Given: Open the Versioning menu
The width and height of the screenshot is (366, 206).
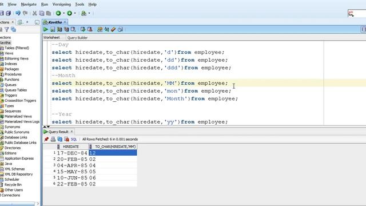Looking at the screenshot, I should pyautogui.click(x=62, y=4).
